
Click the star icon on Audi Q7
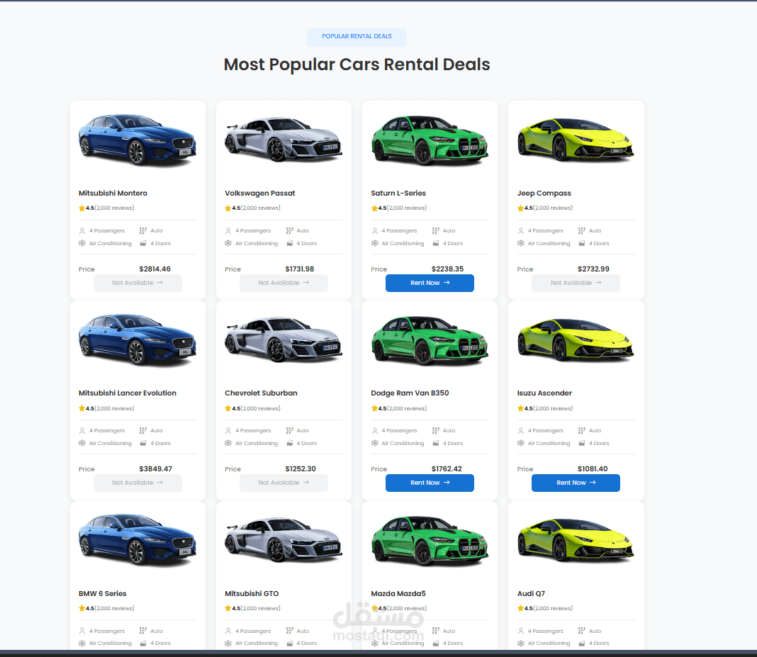click(520, 608)
